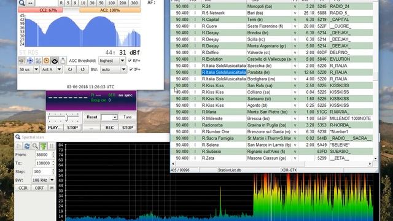Viewport: 393px width, 221px height.
Task: Select the 9 step button in tuner toolbar
Action: click(x=75, y=3)
